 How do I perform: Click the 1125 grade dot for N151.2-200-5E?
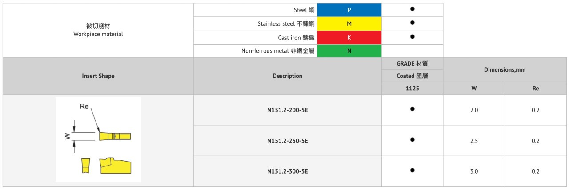(x=412, y=109)
